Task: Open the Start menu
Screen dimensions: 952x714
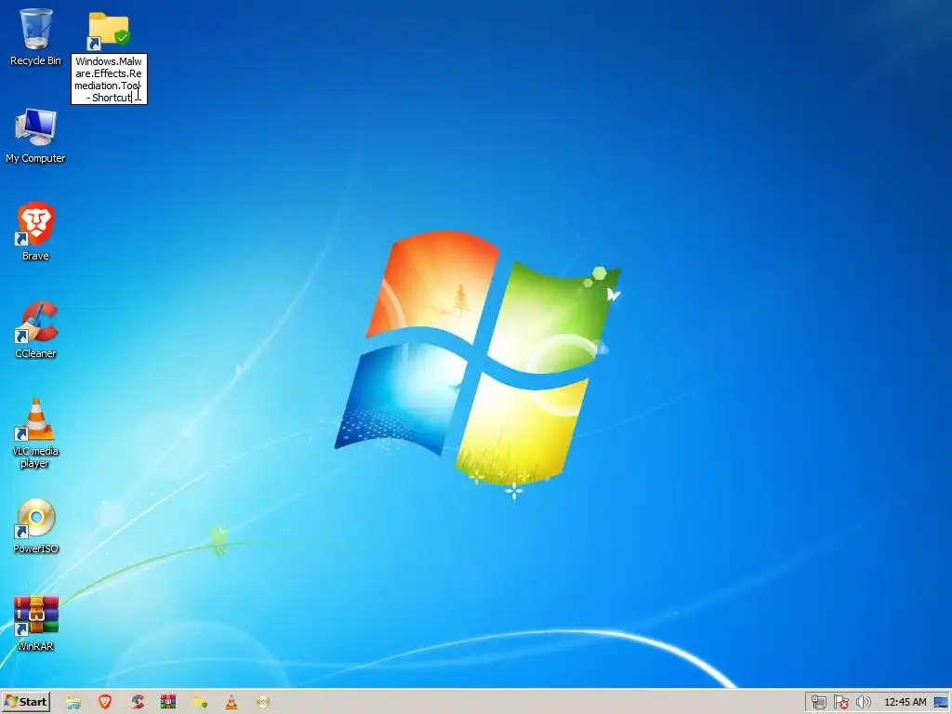Action: [25, 702]
